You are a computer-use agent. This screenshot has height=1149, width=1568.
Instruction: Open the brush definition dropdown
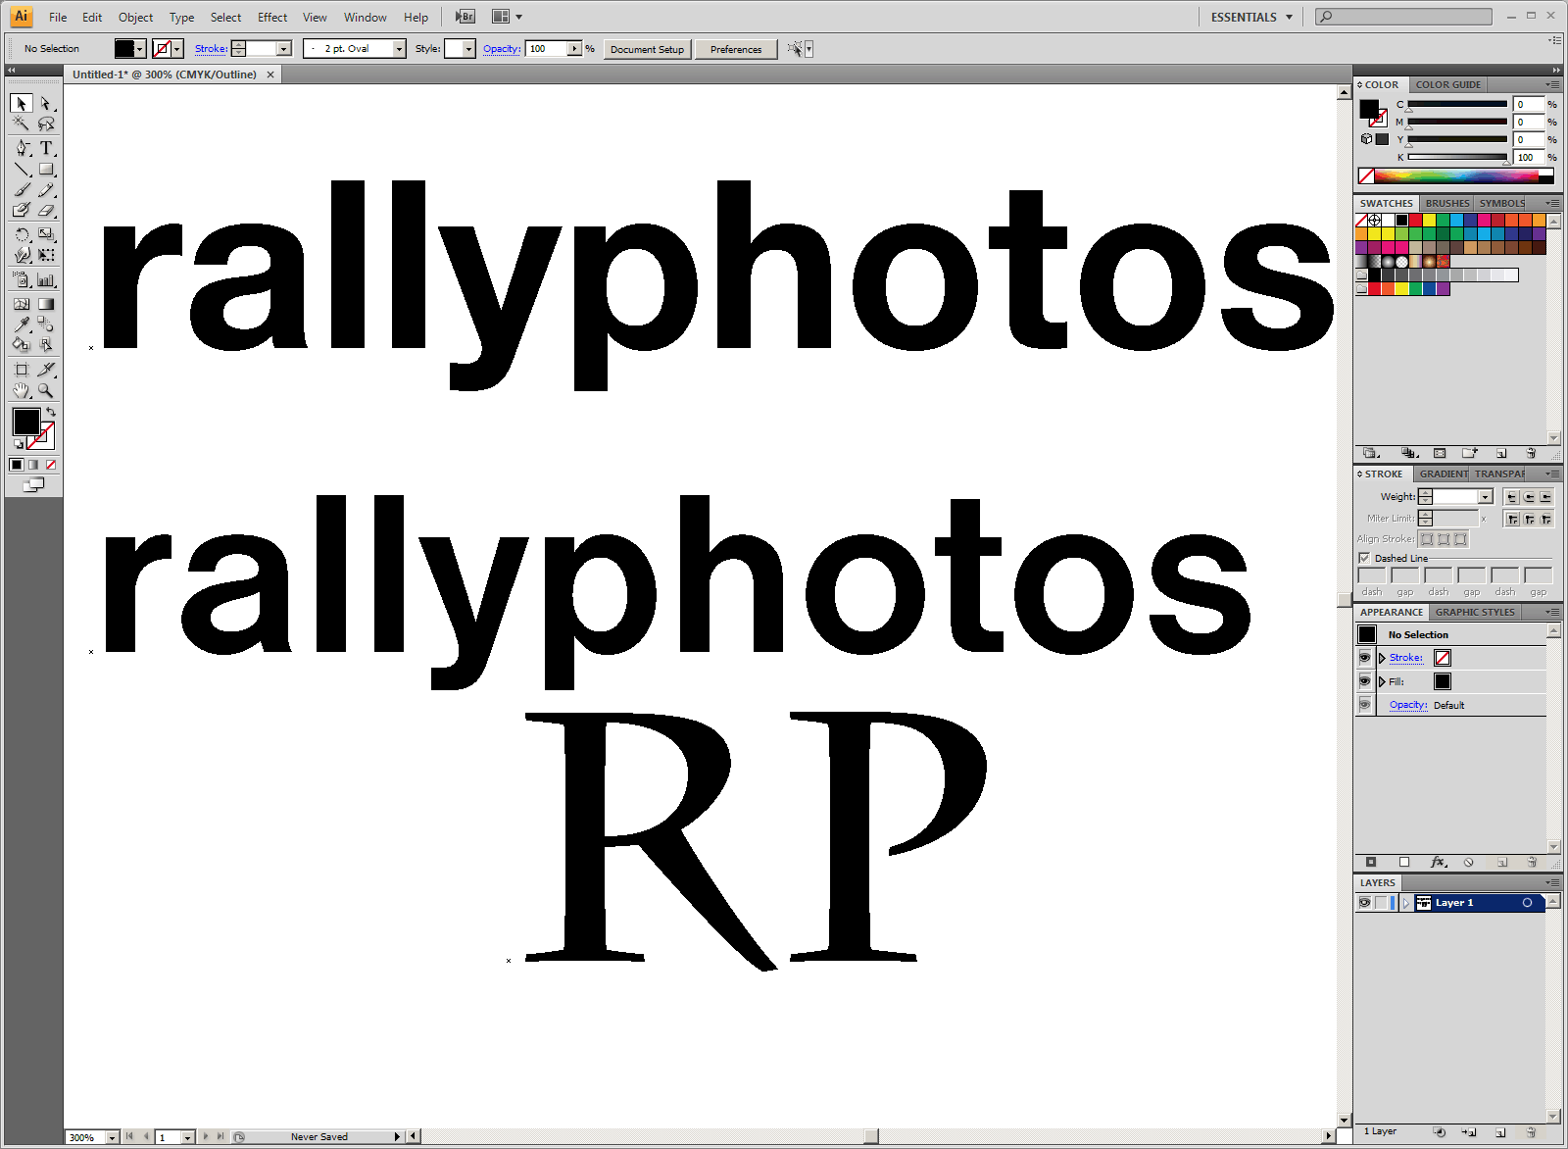(399, 49)
